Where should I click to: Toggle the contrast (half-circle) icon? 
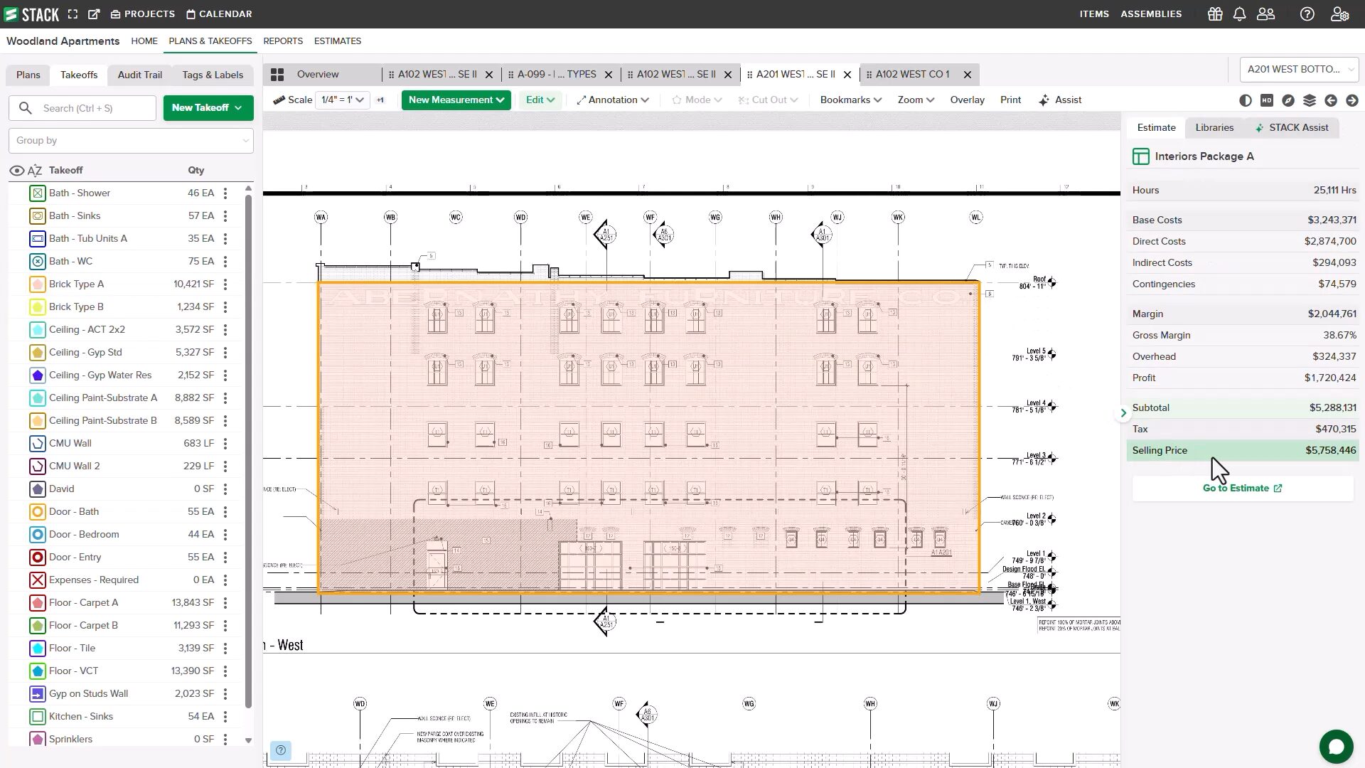point(1246,101)
